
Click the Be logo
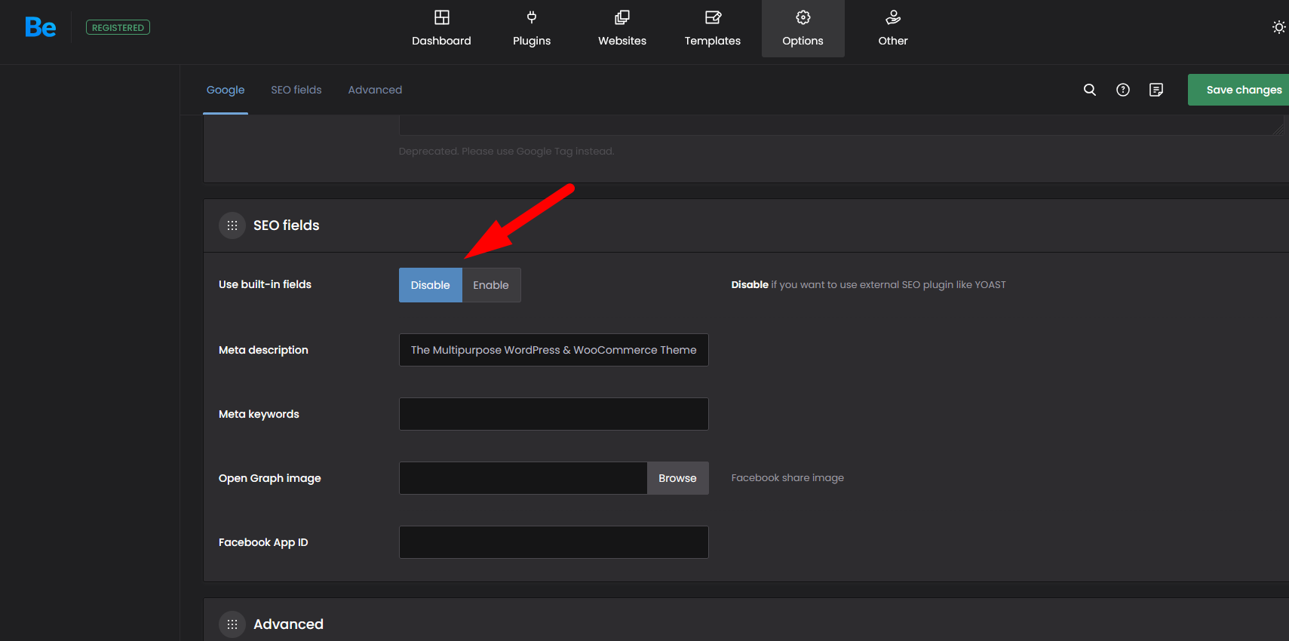41,27
